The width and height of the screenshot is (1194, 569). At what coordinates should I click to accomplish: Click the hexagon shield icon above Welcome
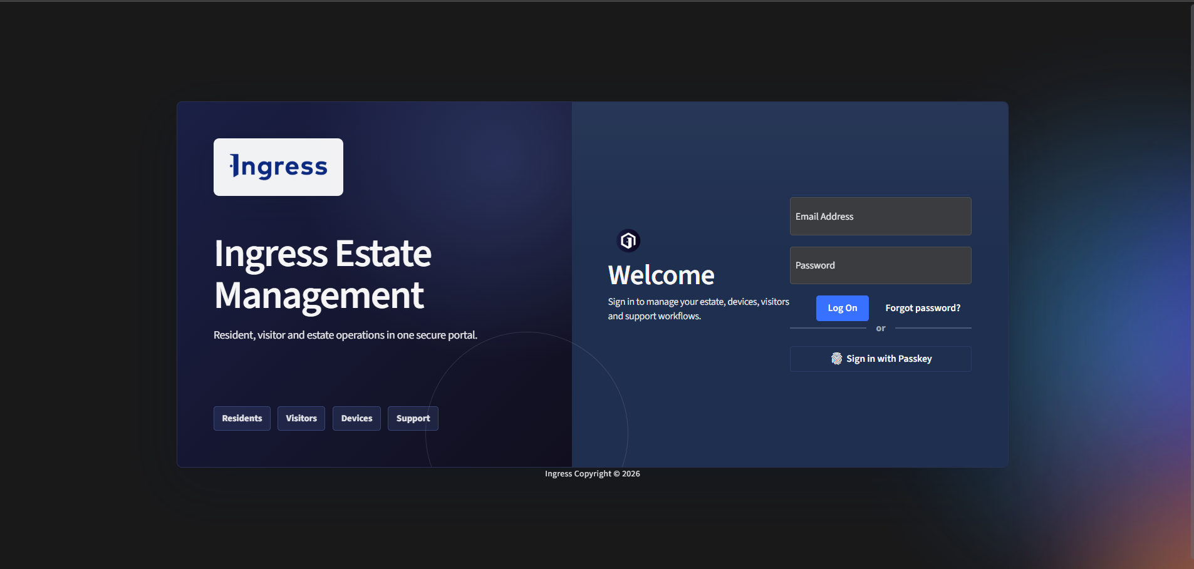pyautogui.click(x=628, y=240)
